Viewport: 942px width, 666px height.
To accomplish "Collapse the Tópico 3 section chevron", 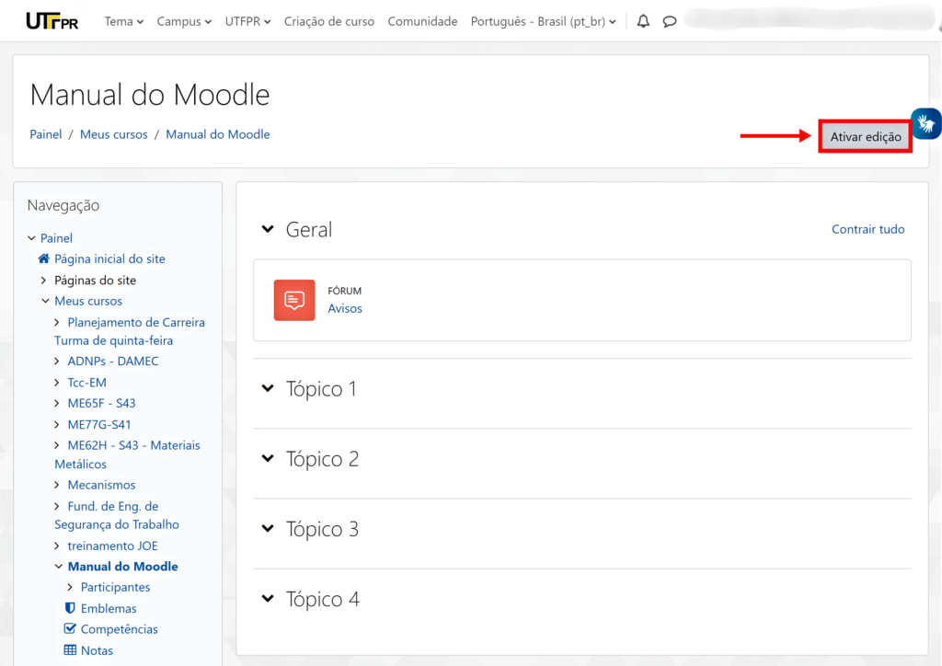I will point(268,528).
